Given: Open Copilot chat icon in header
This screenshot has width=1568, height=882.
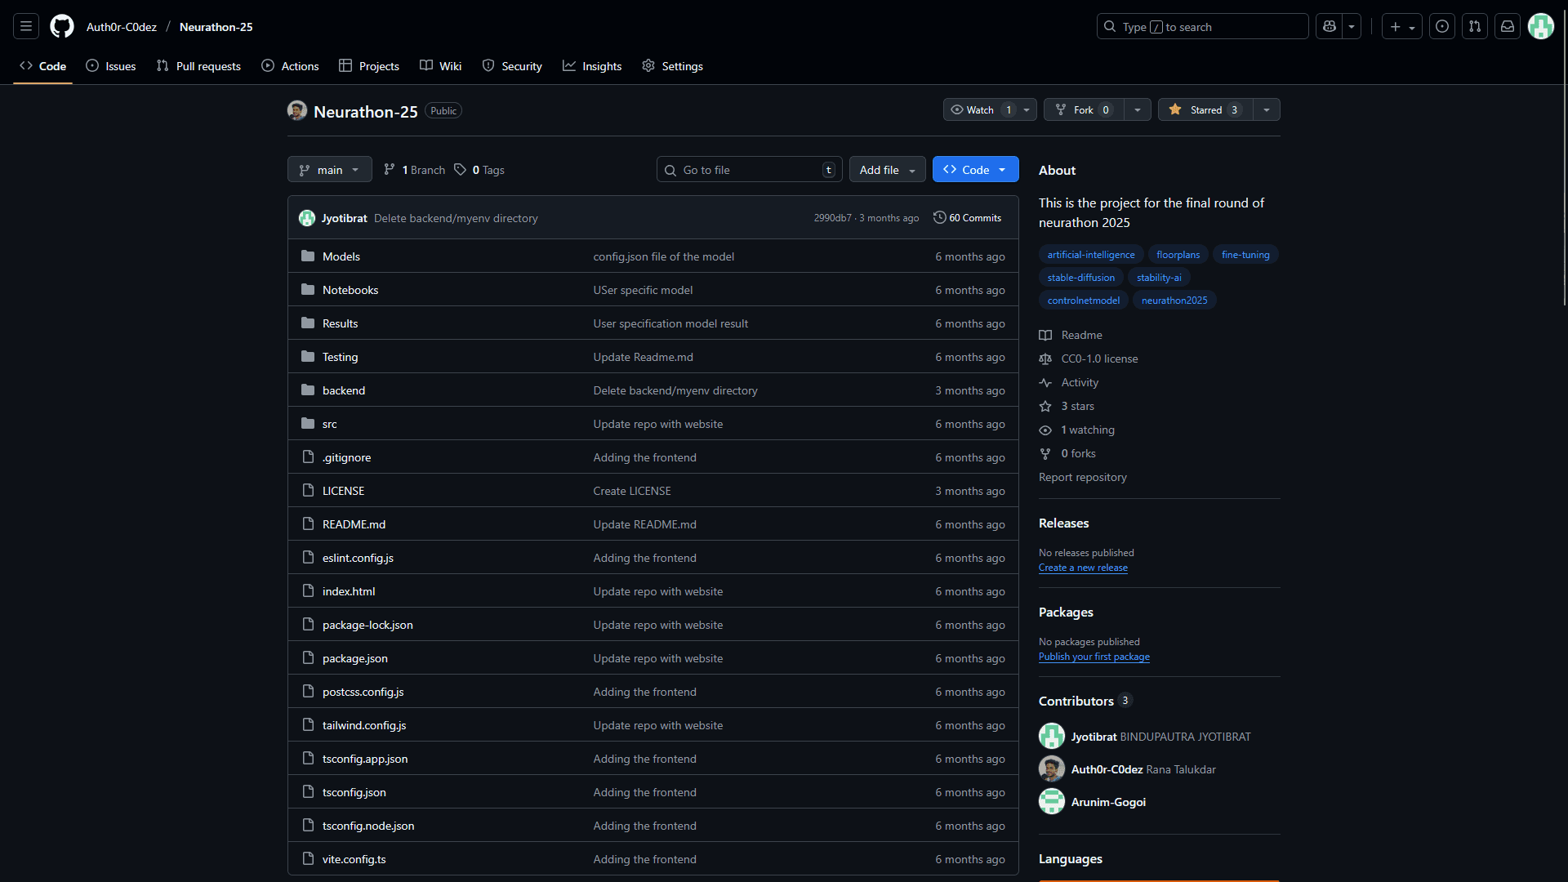Looking at the screenshot, I should click(1330, 27).
